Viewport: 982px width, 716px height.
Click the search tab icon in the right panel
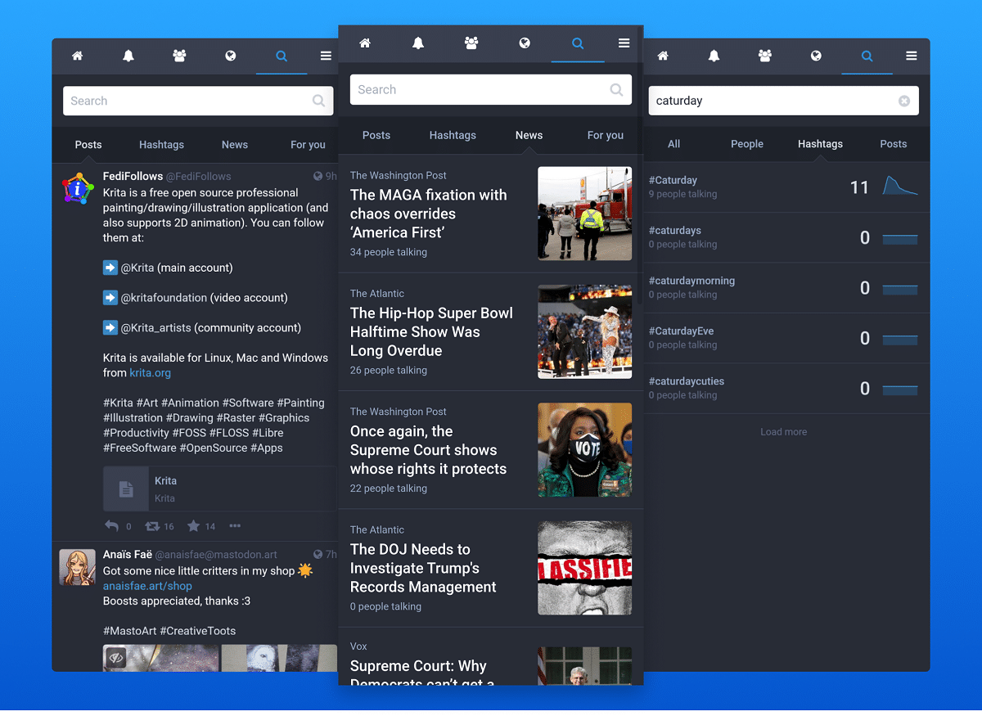(x=867, y=56)
